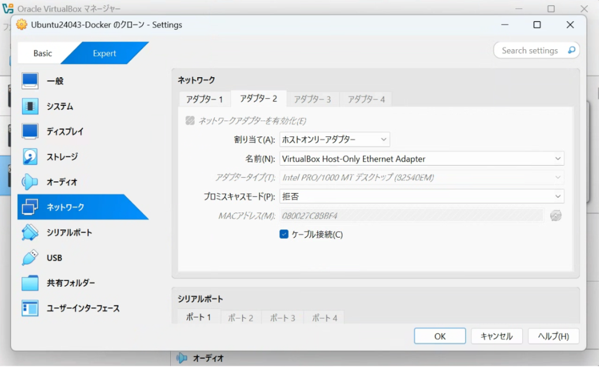Toggle ケーブル接続 checkbox
The width and height of the screenshot is (599, 374).
[284, 235]
